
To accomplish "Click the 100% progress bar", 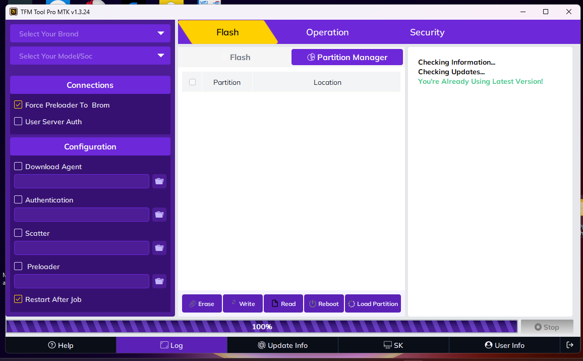I will pos(262,327).
